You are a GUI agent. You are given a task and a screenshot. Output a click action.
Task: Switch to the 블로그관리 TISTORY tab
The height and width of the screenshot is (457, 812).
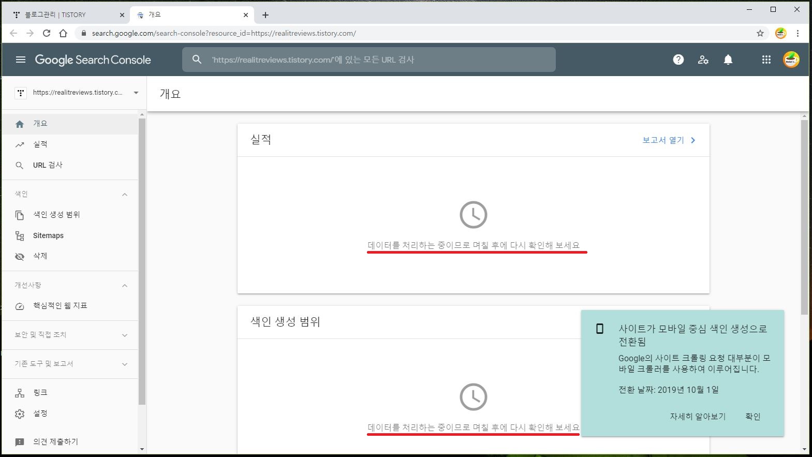pos(69,15)
